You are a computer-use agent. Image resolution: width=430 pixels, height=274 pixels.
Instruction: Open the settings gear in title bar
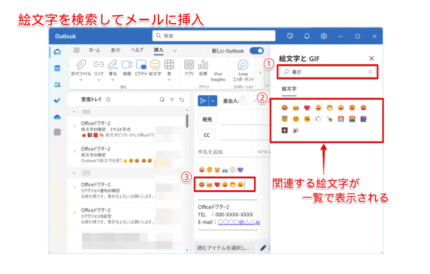tap(324, 36)
